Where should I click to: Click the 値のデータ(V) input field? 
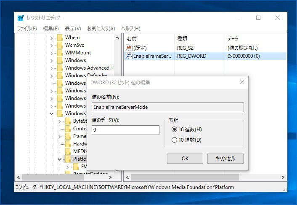click(x=125, y=130)
